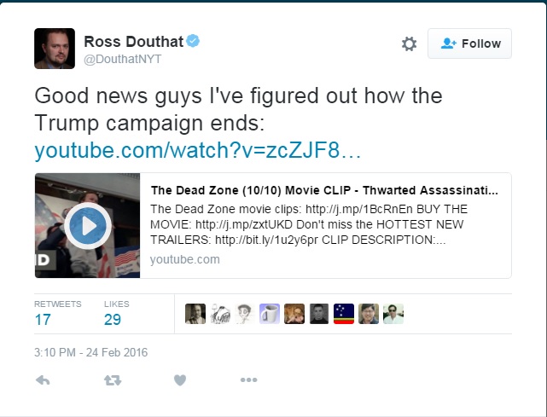Open the youtube.com/watch link in tweet
This screenshot has height=417, width=547.
point(197,150)
